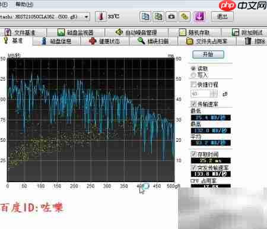Switch to the 自动噪音管理 tab
Screen dimensions: 267x229
coord(136,33)
